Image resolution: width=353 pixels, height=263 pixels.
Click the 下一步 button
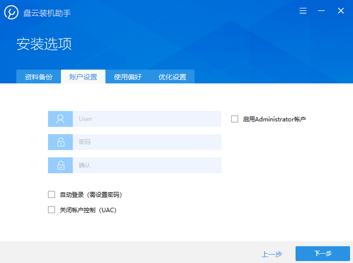click(x=323, y=254)
